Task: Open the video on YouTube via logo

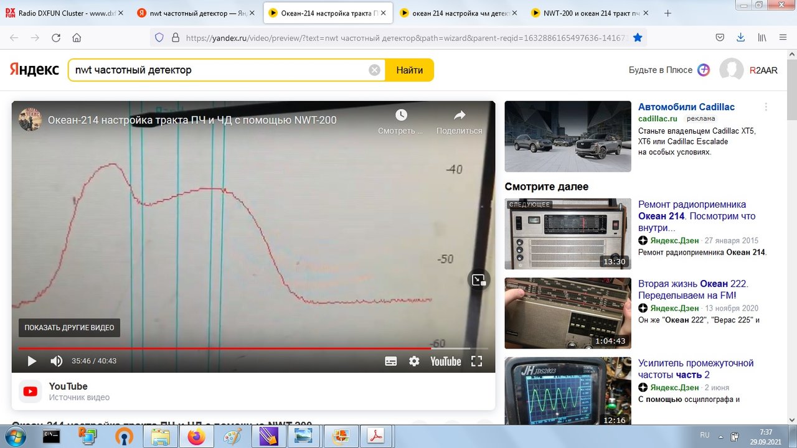Action: point(446,361)
